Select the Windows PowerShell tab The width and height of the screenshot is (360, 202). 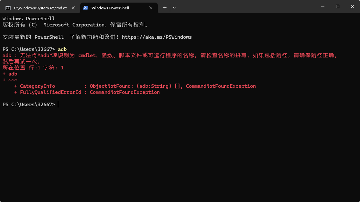(110, 8)
